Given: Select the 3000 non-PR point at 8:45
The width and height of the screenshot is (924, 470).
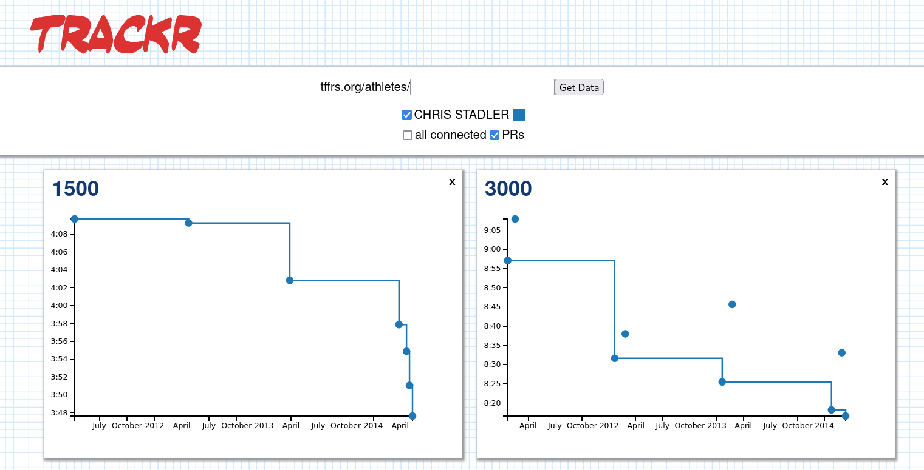Looking at the screenshot, I should pos(732,304).
